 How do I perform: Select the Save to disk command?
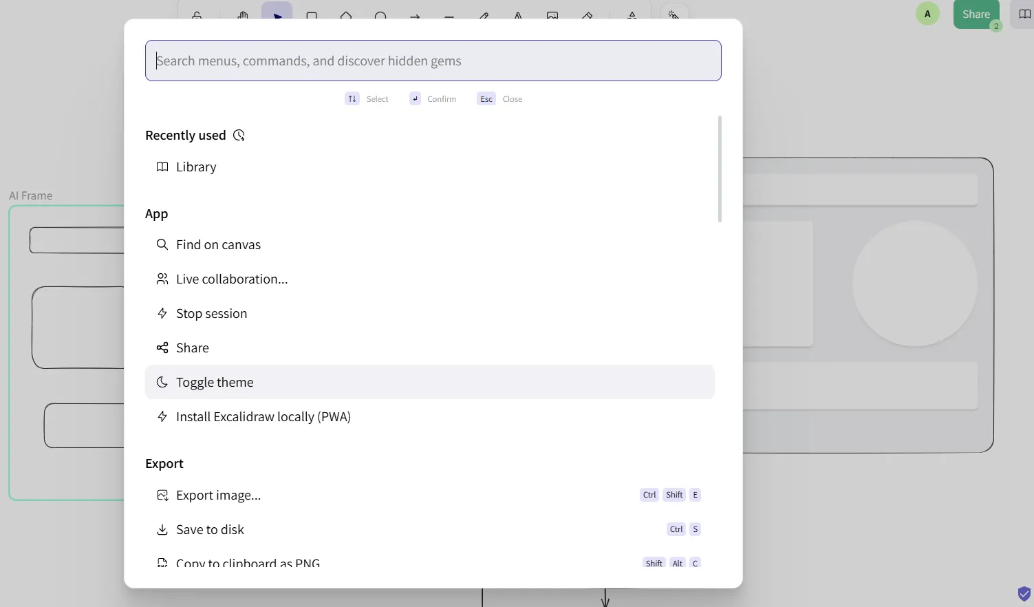pos(210,530)
